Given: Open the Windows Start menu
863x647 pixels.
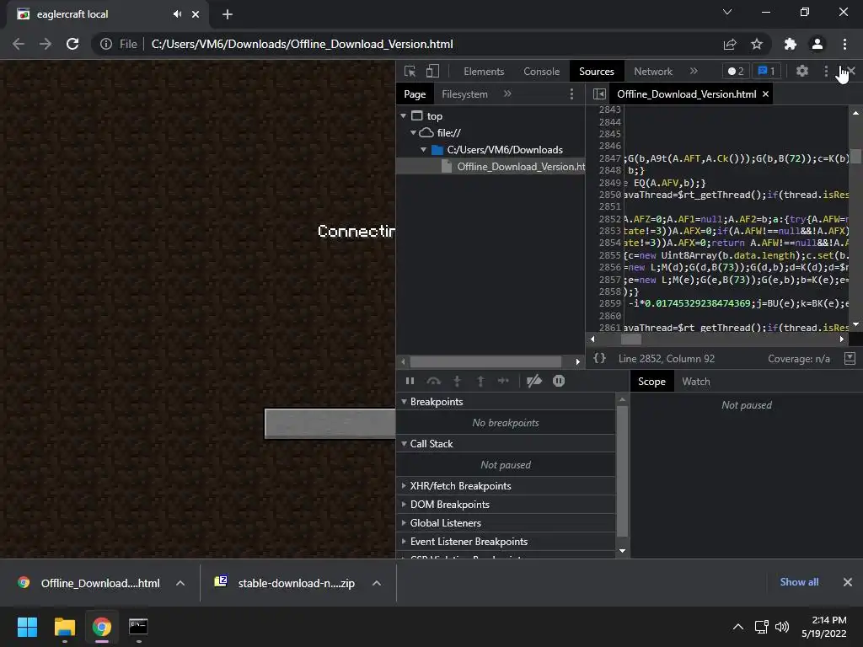Looking at the screenshot, I should 27,627.
